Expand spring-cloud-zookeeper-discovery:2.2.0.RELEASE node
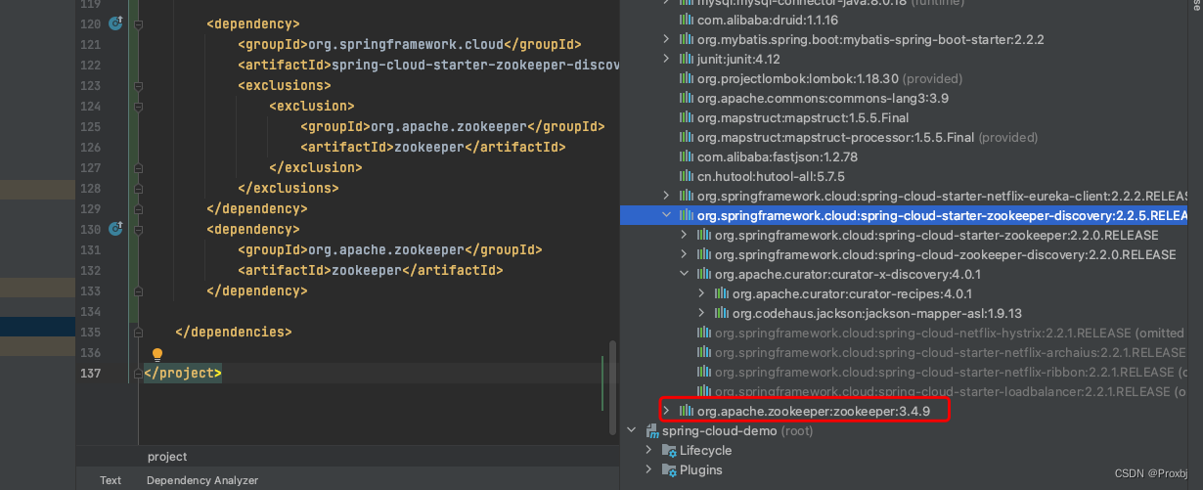The image size is (1203, 490). [x=684, y=254]
